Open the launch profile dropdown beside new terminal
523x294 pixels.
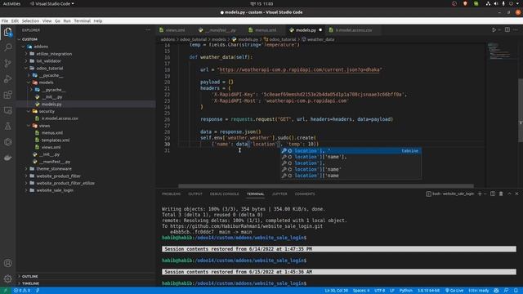(x=485, y=194)
